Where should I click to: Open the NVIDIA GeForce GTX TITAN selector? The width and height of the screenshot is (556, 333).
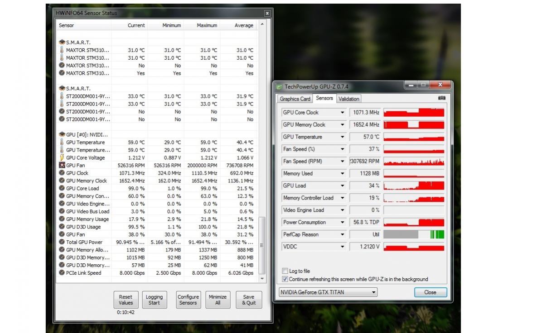click(328, 292)
